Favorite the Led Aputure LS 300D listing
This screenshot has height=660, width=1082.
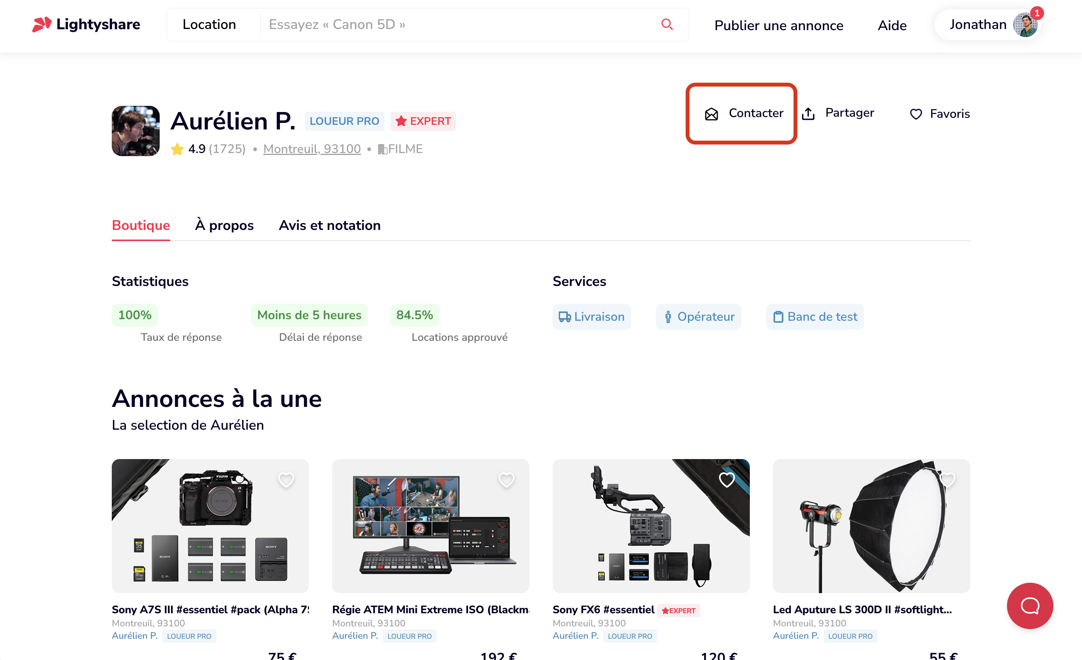click(947, 480)
